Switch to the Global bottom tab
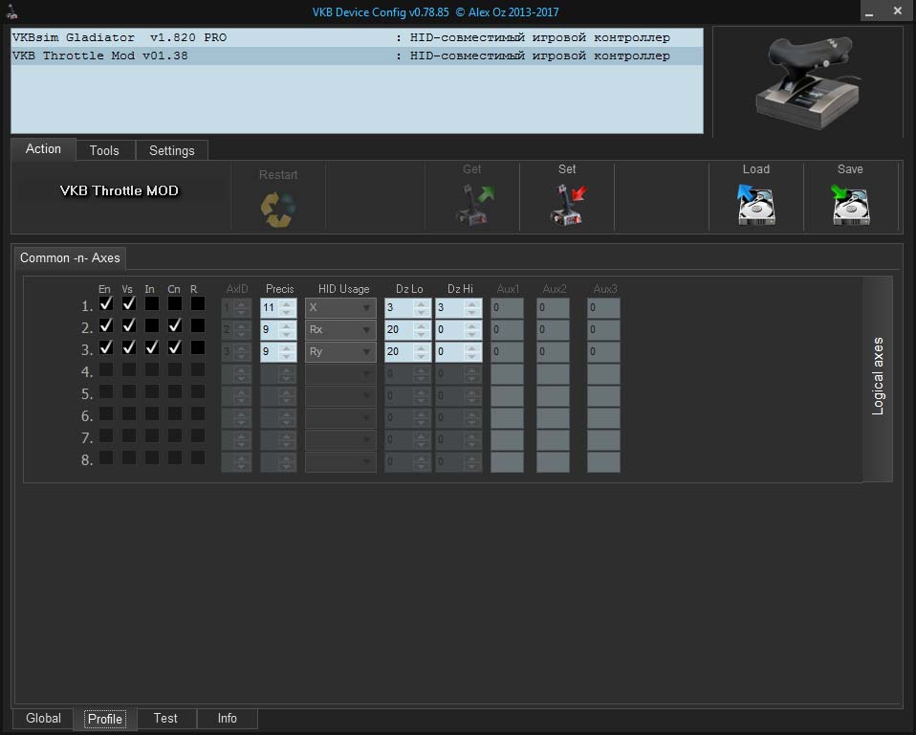The width and height of the screenshot is (916, 735). click(x=43, y=718)
